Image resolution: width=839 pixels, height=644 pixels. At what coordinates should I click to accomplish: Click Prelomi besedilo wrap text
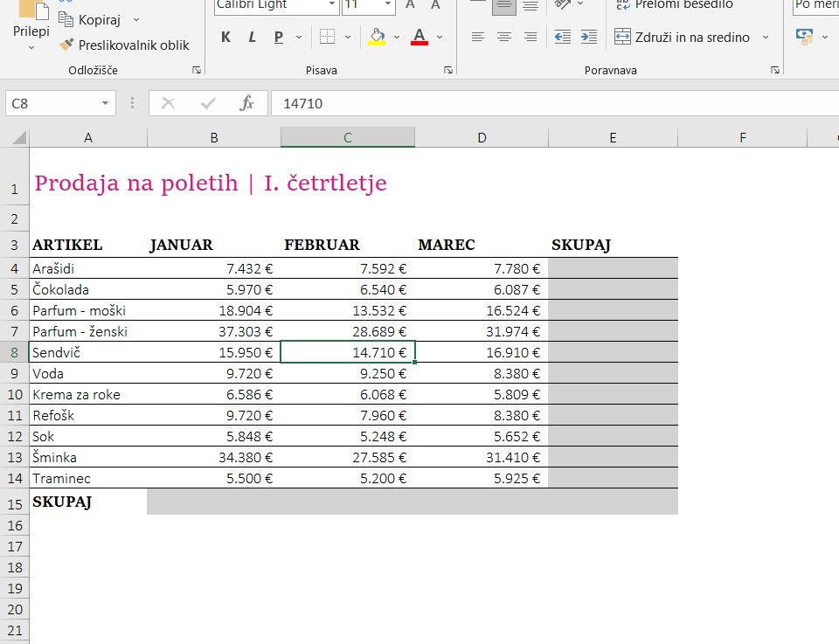[674, 5]
